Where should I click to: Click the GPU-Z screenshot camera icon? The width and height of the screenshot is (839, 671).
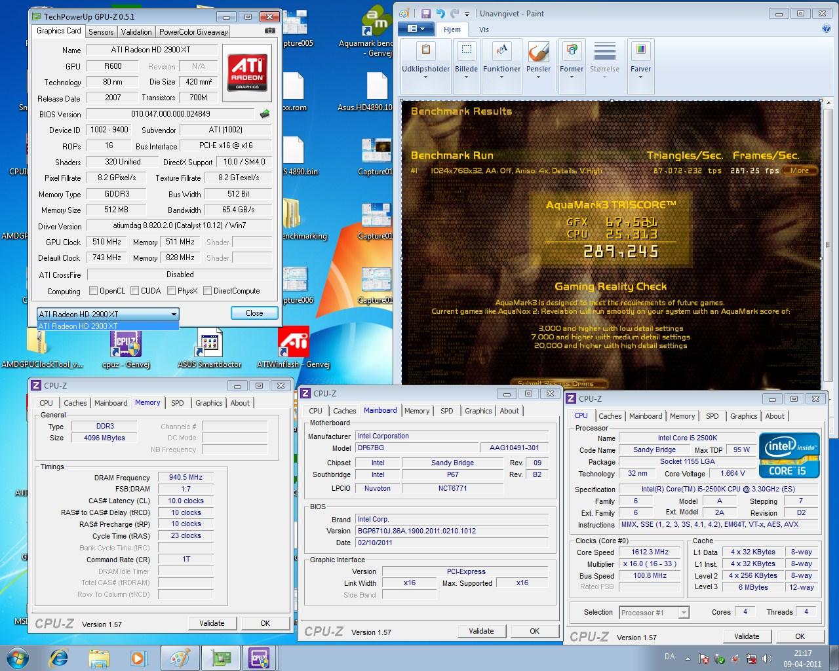tap(269, 31)
